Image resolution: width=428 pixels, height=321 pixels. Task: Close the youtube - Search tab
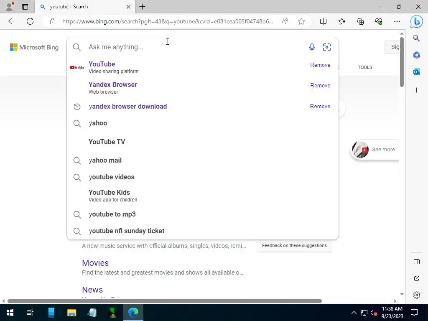pos(129,7)
